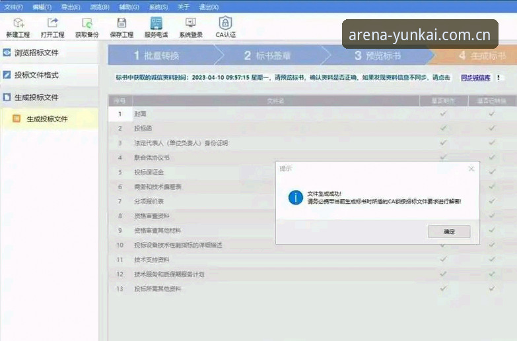Select the 联合体协议书 row
This screenshot has height=341, width=517.
point(312,158)
